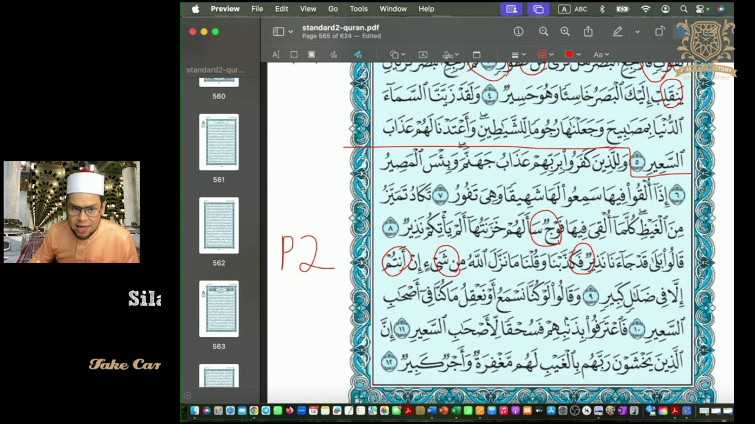Open the Sign signature dropdown
This screenshot has width=755, height=424.
451,55
